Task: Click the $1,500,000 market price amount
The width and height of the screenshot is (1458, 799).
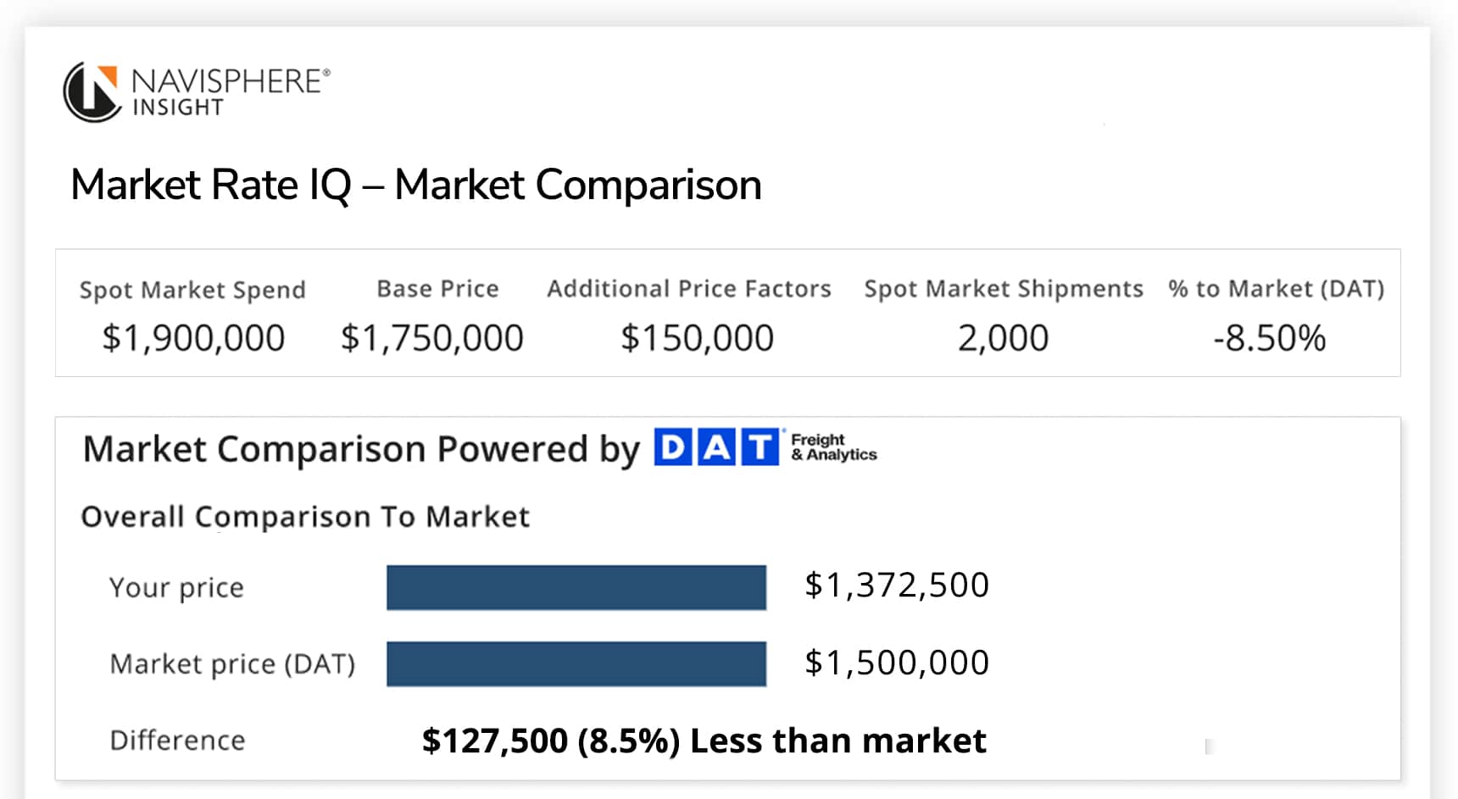Action: 896,663
